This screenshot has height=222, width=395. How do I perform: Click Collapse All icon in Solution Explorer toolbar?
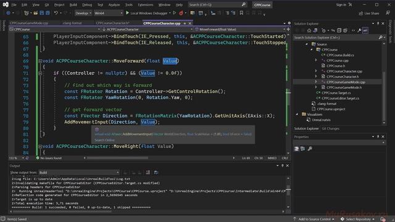coord(339,30)
